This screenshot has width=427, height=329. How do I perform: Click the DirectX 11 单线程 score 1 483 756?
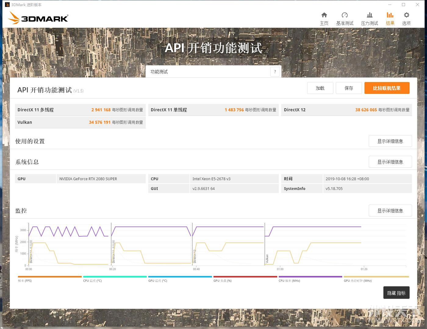[234, 110]
